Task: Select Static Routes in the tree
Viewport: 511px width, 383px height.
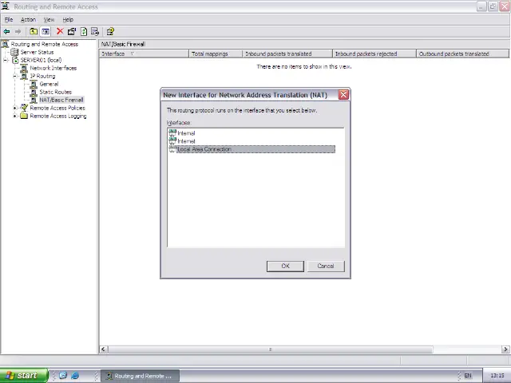Action: point(55,92)
